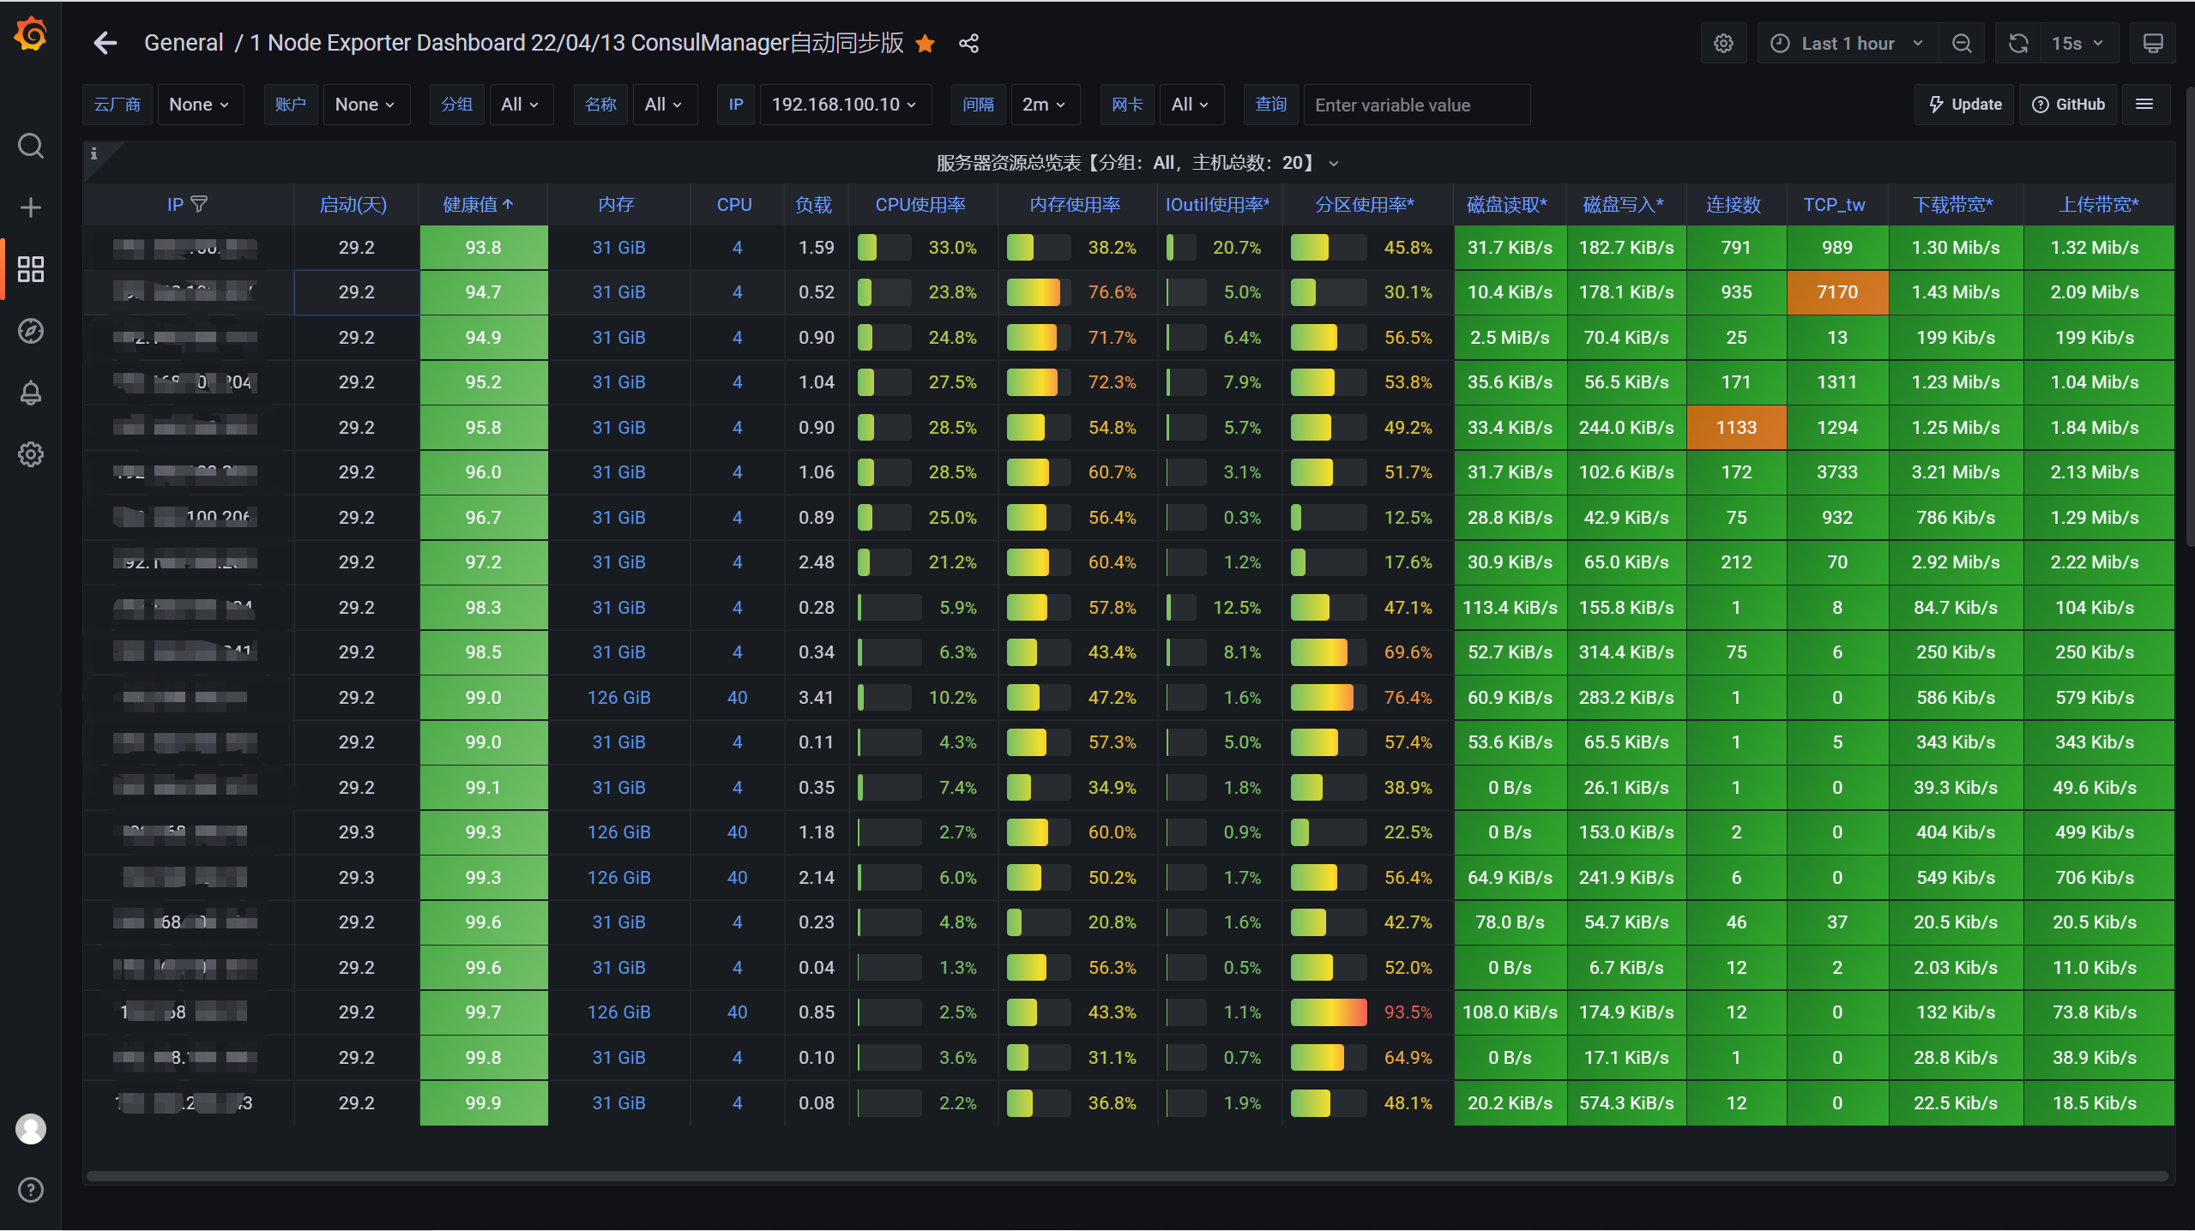
Task: Refresh the dashboard now
Action: point(2018,44)
